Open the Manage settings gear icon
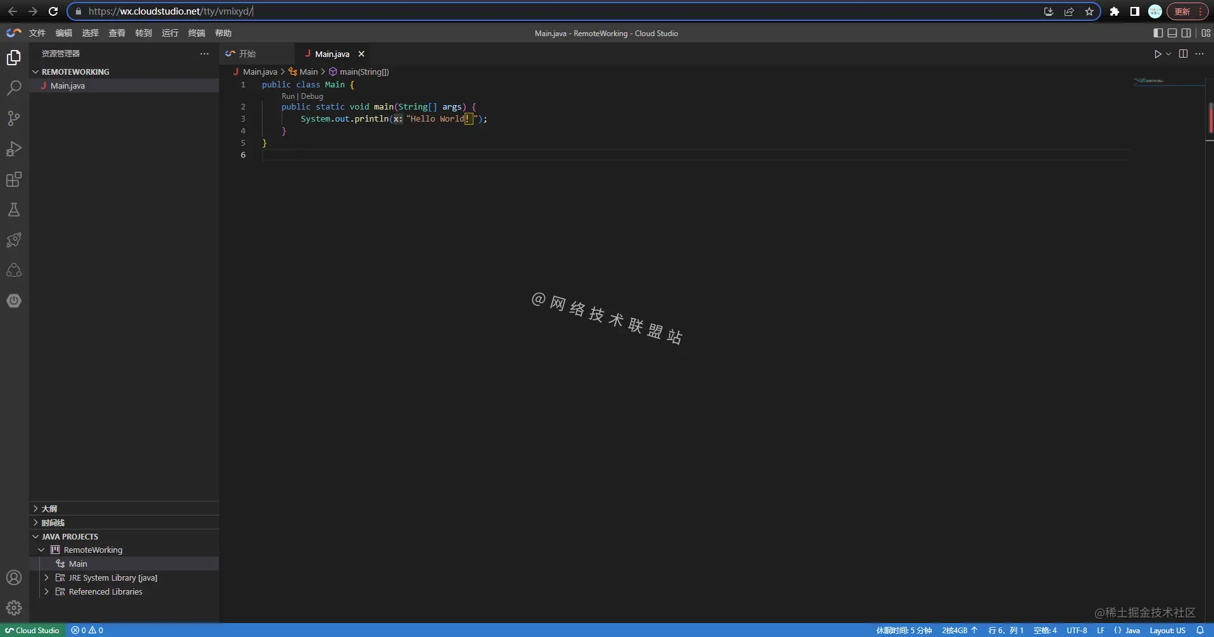This screenshot has width=1214, height=637. point(14,608)
